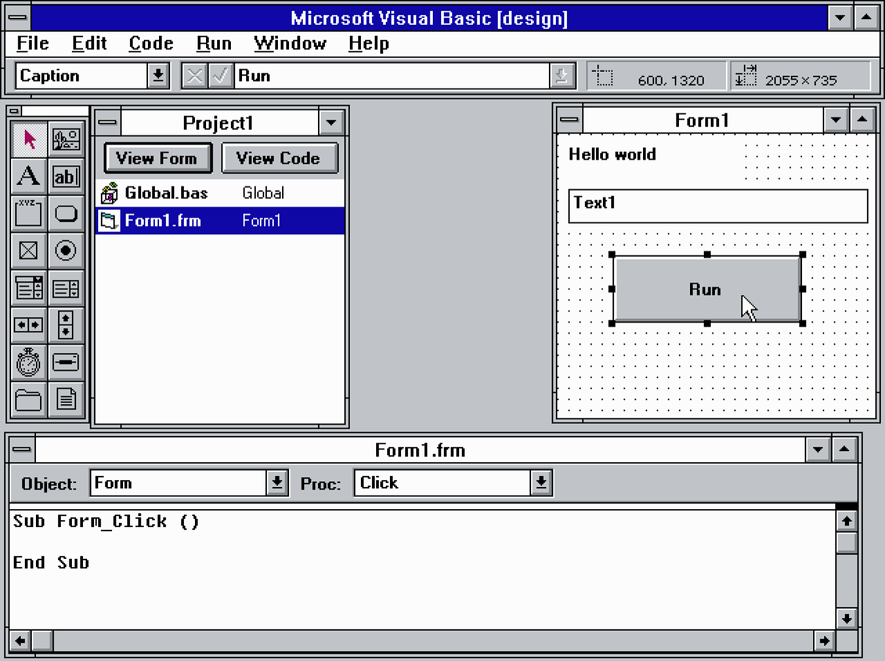Choose the Option Button control tool
This screenshot has width=885, height=661.
click(x=66, y=251)
